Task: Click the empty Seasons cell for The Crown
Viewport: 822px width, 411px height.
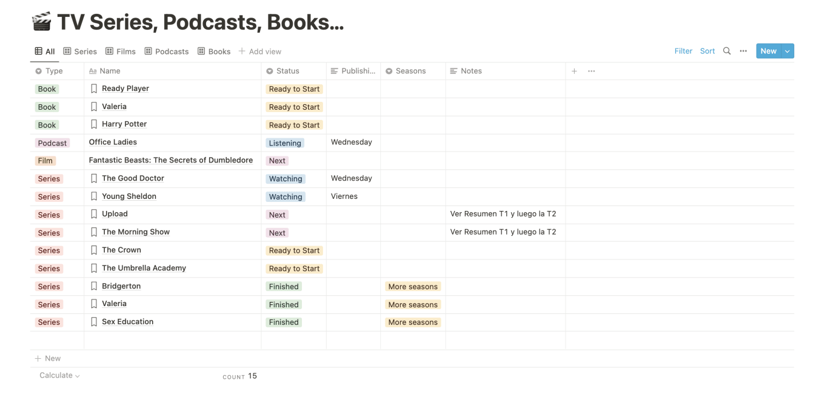Action: click(413, 250)
